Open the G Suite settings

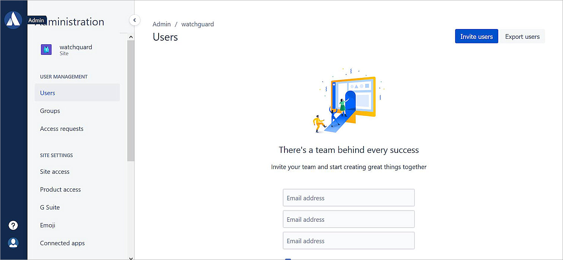pyautogui.click(x=50, y=207)
